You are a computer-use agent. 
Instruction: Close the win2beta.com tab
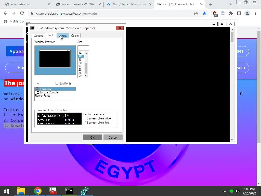[49, 5]
